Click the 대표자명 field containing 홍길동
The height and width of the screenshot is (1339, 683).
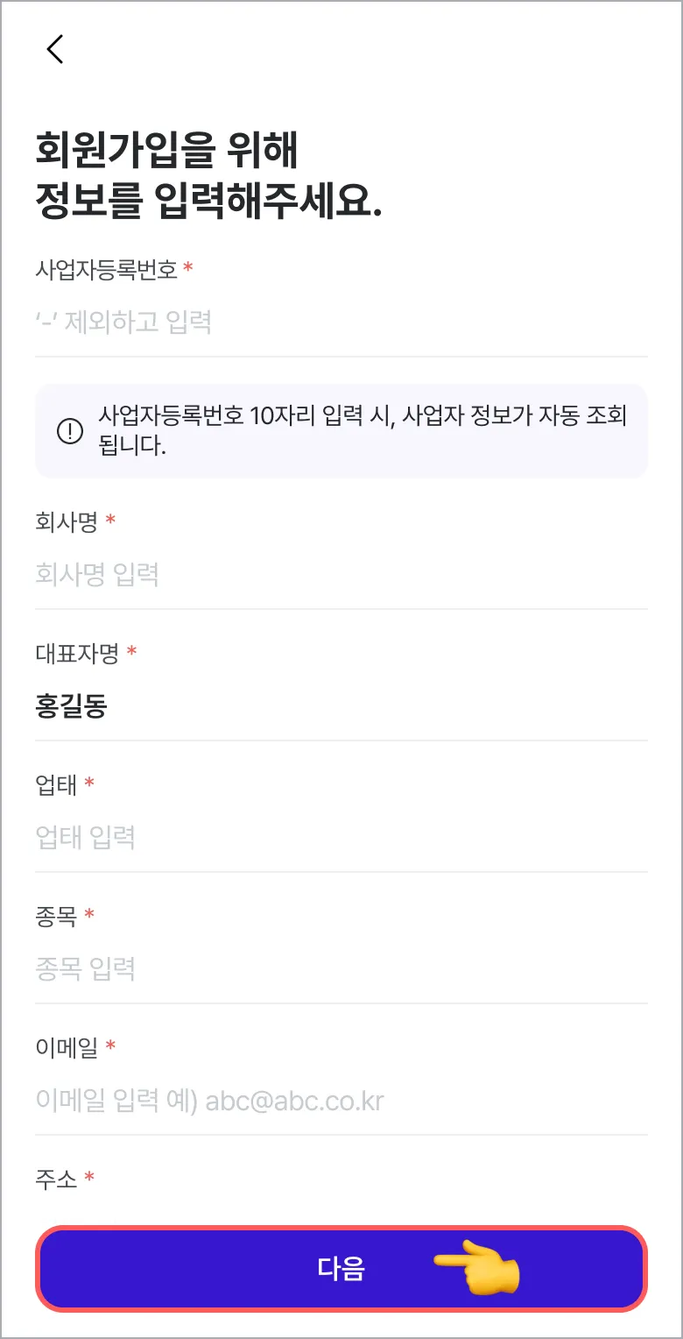coord(341,706)
